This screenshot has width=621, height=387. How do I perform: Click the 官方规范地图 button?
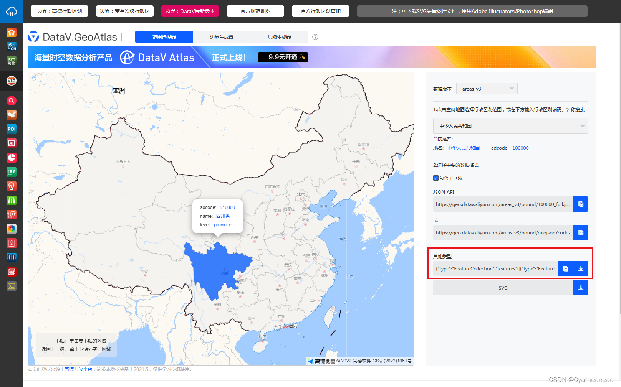click(x=255, y=11)
